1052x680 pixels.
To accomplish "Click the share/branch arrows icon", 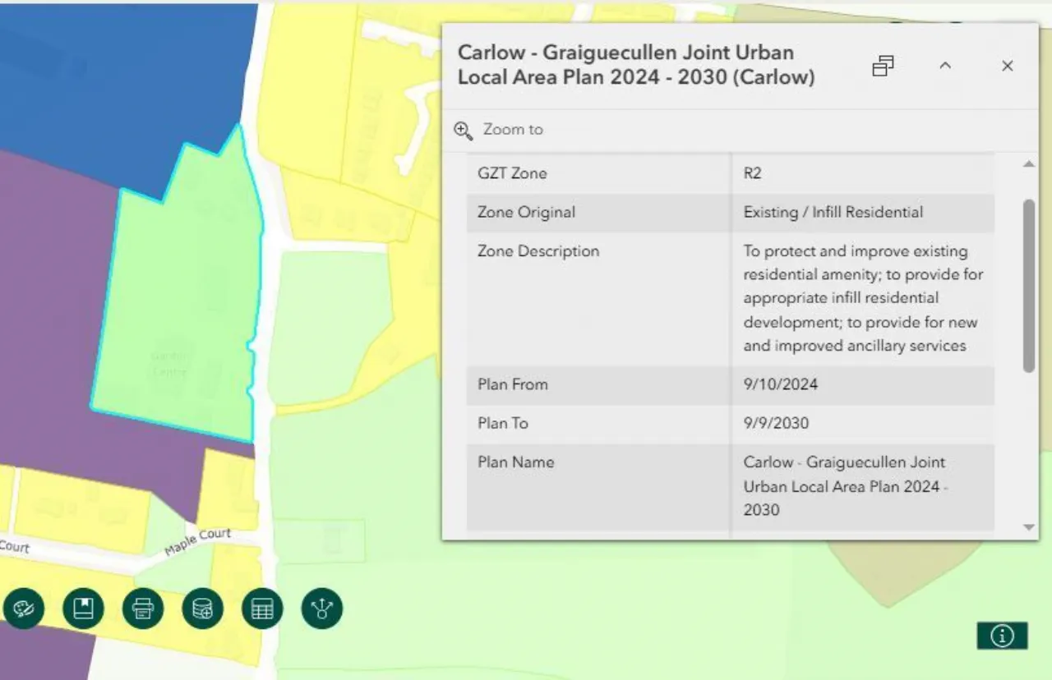I will click(321, 609).
